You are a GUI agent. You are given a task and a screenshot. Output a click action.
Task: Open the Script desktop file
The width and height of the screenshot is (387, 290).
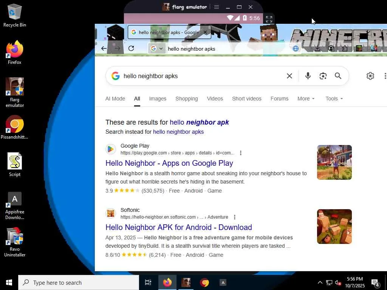click(15, 165)
